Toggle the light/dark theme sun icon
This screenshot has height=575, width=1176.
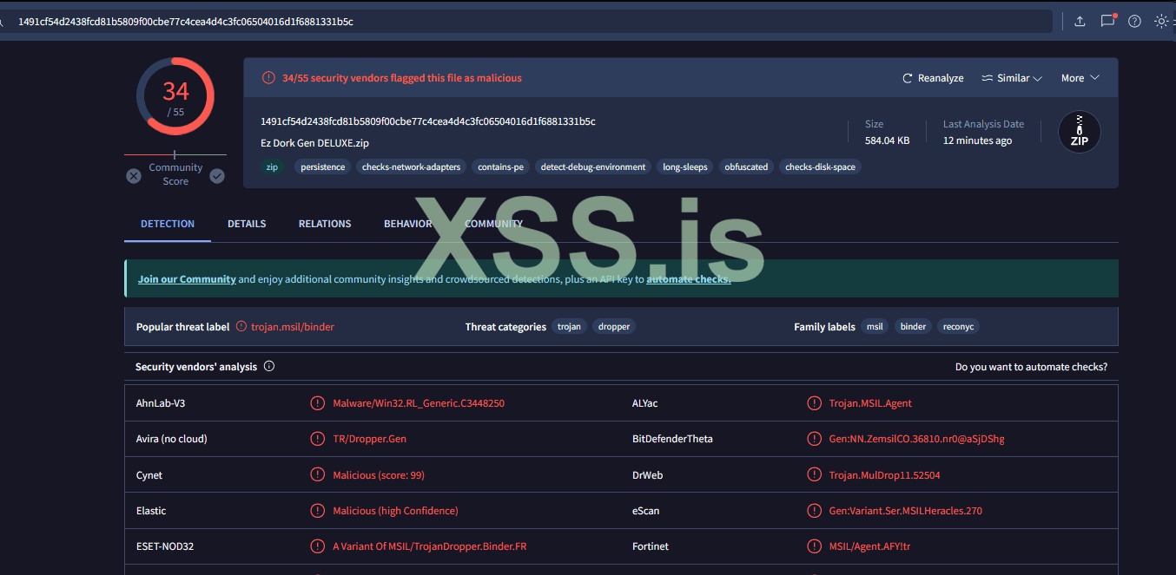tap(1161, 22)
